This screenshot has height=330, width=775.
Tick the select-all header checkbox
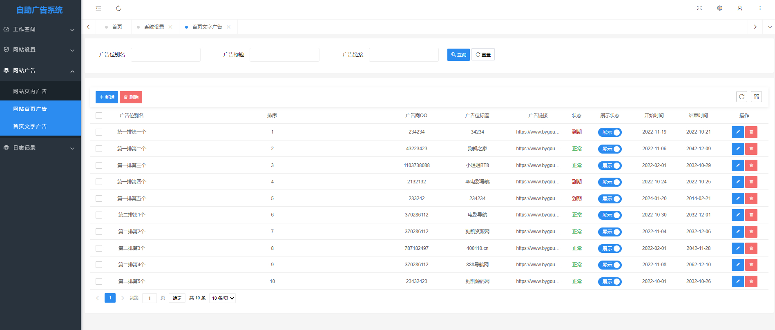[x=99, y=116]
